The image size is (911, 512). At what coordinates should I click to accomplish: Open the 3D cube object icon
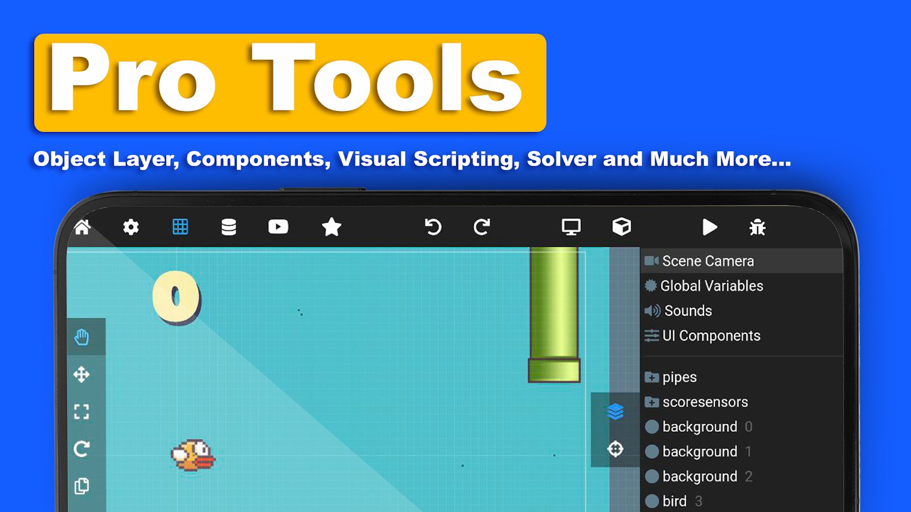pyautogui.click(x=621, y=227)
